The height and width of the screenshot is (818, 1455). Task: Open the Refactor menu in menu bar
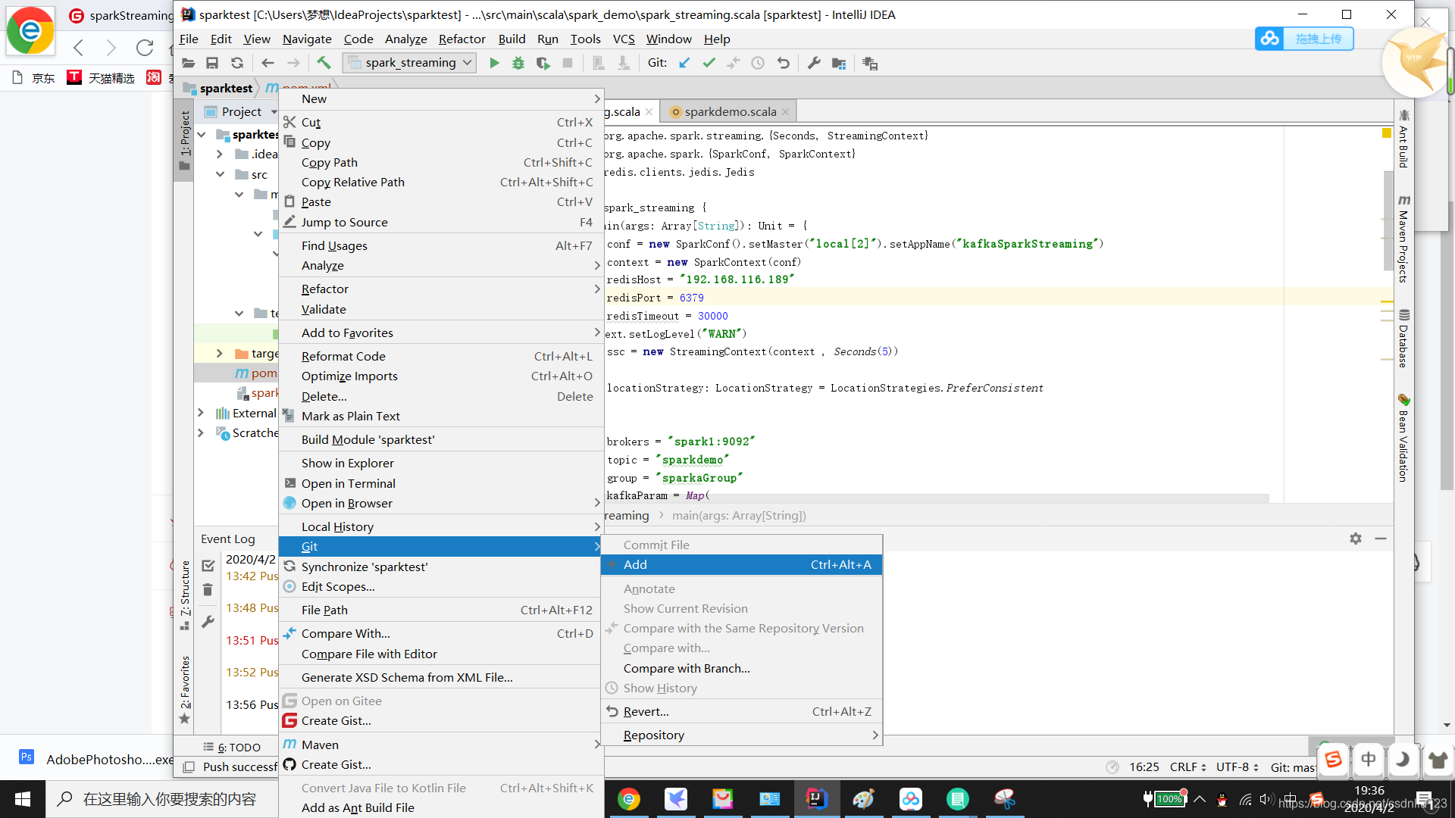pyautogui.click(x=462, y=39)
